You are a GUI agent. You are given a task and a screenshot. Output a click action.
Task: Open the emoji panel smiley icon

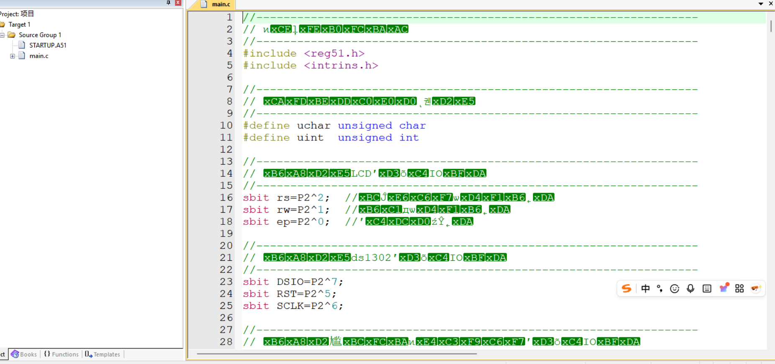(x=675, y=288)
